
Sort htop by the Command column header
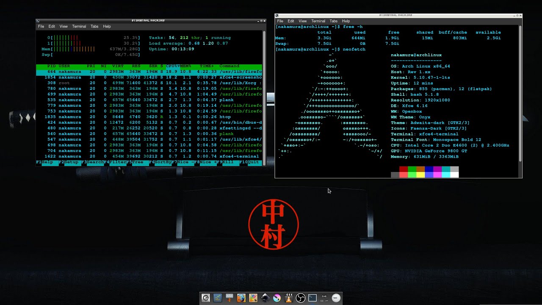coord(230,66)
